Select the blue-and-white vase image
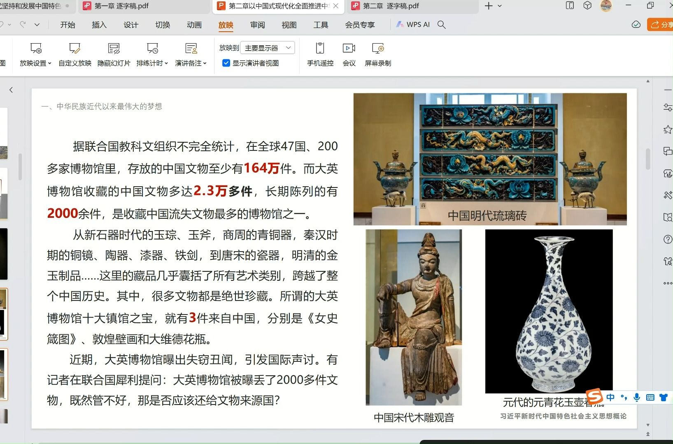The image size is (673, 444). pos(549,311)
